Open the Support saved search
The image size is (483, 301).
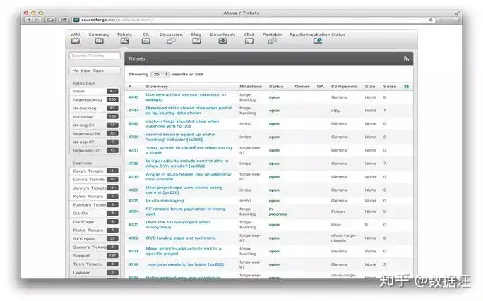[x=95, y=255]
